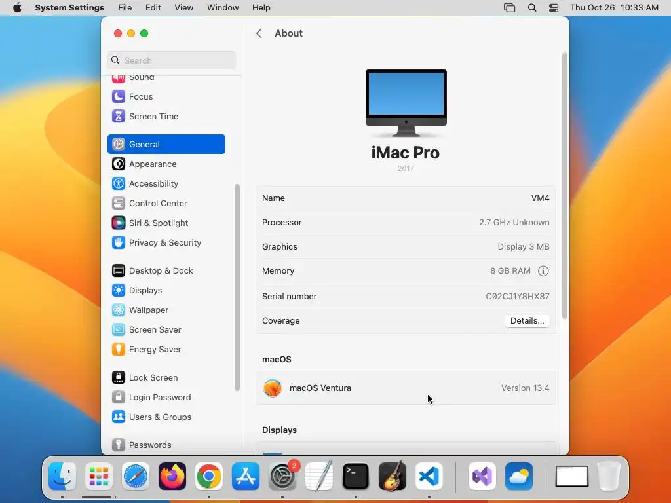Click the Version 13.4 text
This screenshot has width=671, height=503.
coord(525,388)
